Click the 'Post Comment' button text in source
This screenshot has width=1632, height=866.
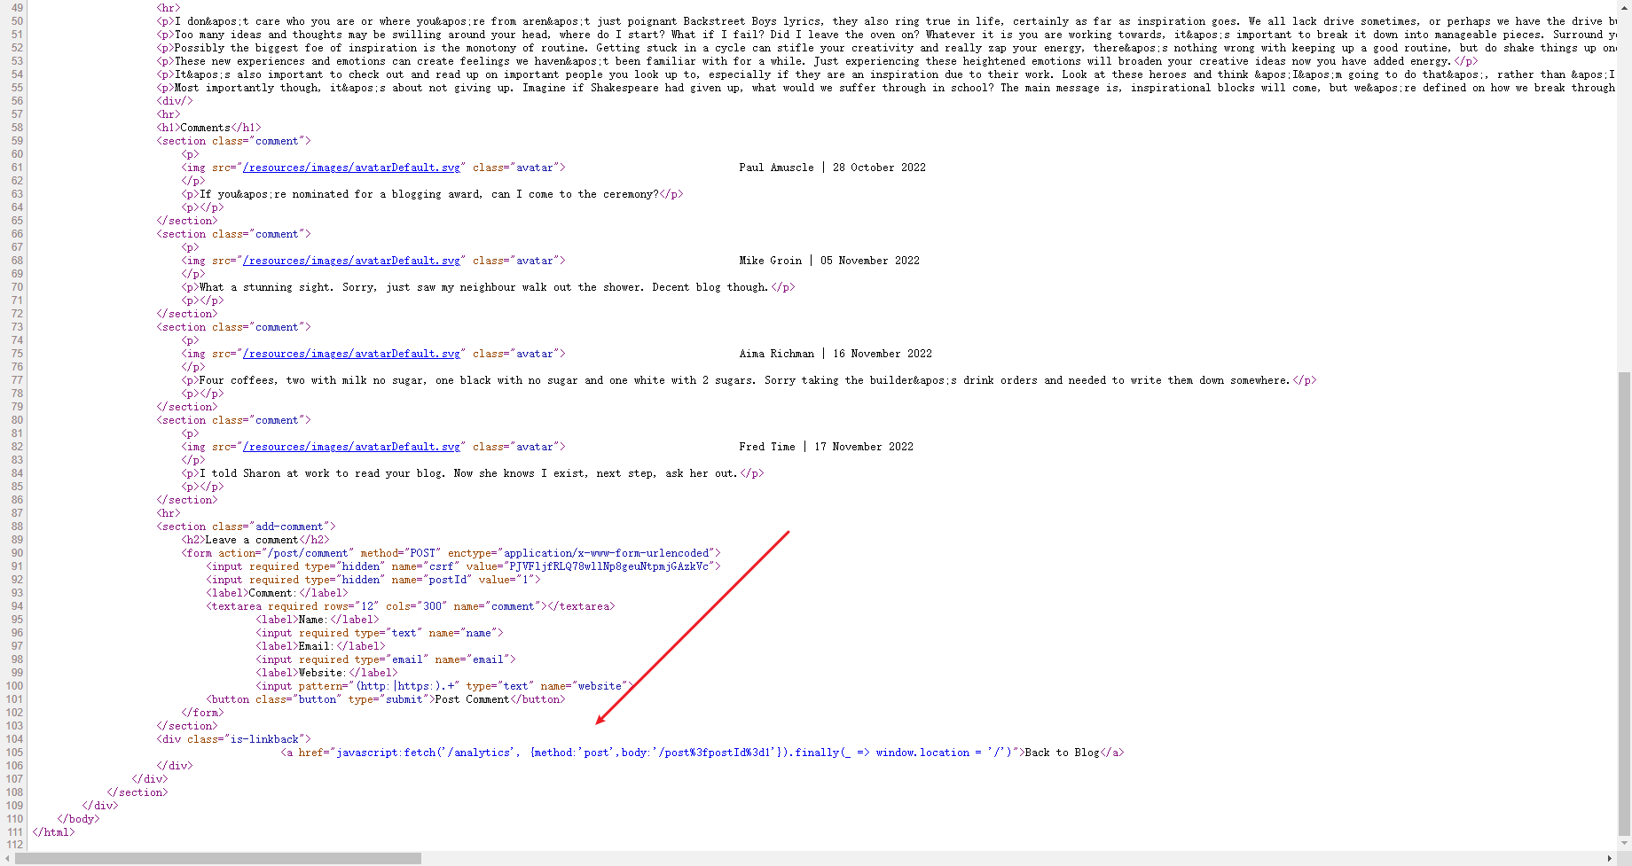click(x=473, y=699)
